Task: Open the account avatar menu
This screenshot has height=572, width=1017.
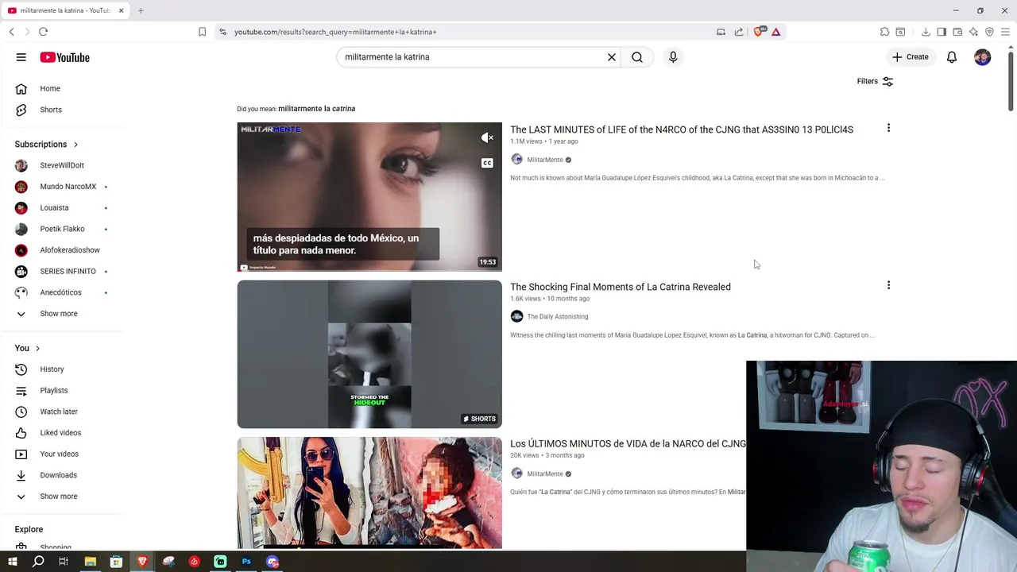Action: 983,57
